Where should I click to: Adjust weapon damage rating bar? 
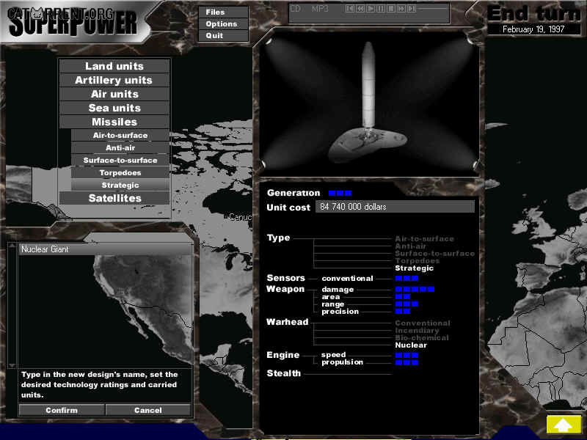click(415, 289)
